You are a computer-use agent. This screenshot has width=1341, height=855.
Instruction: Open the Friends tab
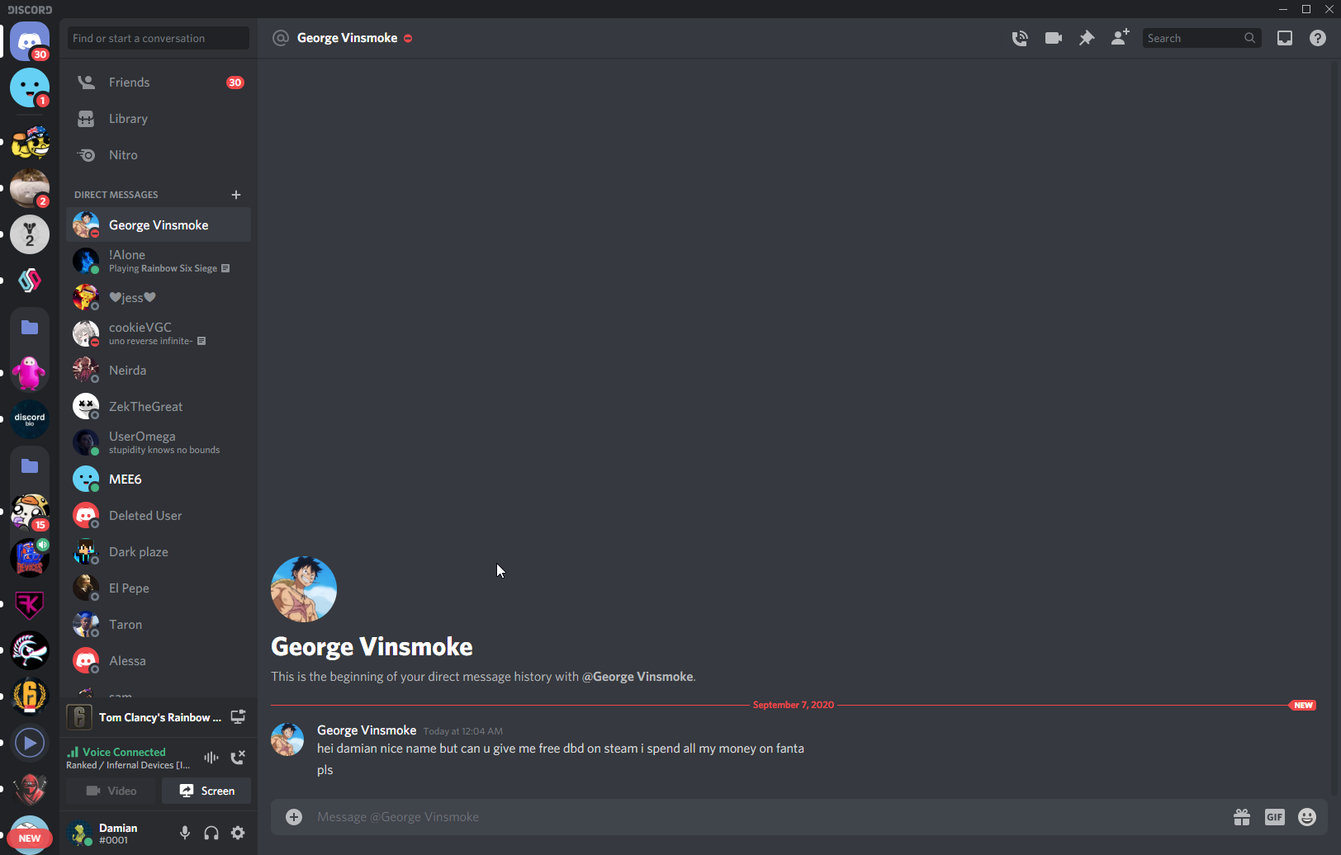[x=130, y=83]
